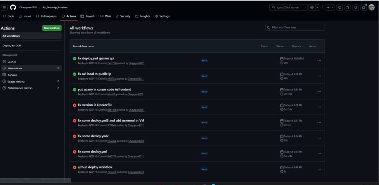This screenshot has width=379, height=185.
Task: Open the 'fix deploy.yml gemini api' run
Action: [96, 58]
